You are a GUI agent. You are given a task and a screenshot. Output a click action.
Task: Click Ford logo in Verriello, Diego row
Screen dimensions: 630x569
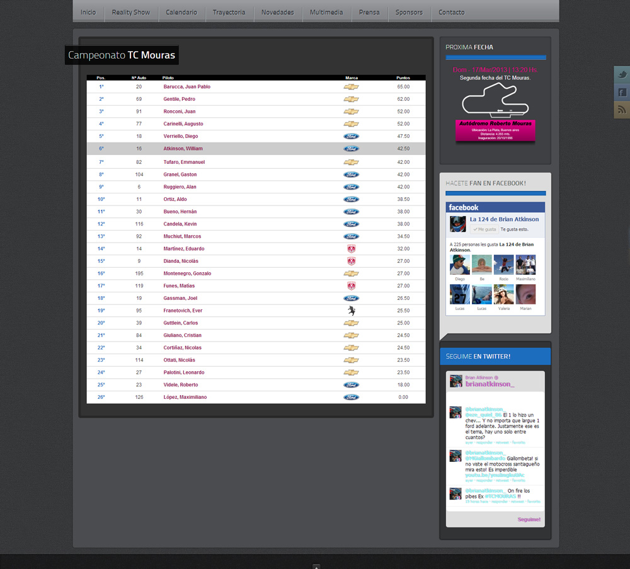tap(351, 136)
